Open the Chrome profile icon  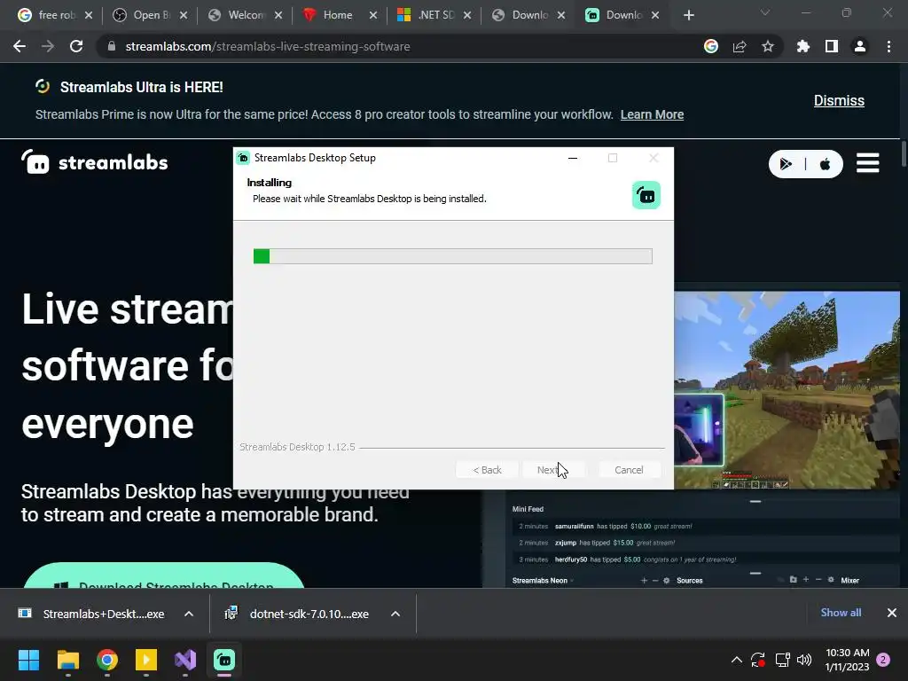(860, 46)
